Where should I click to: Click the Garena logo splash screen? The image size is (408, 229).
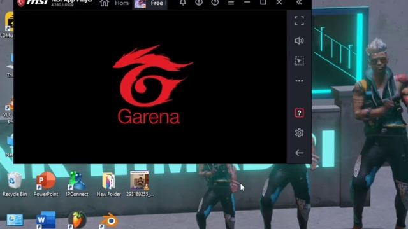pos(152,85)
